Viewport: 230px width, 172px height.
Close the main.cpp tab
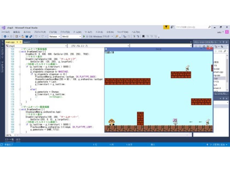(x=21, y=42)
